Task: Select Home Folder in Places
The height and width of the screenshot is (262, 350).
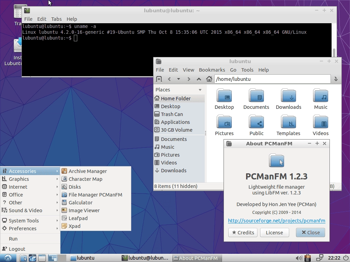Action: point(179,99)
